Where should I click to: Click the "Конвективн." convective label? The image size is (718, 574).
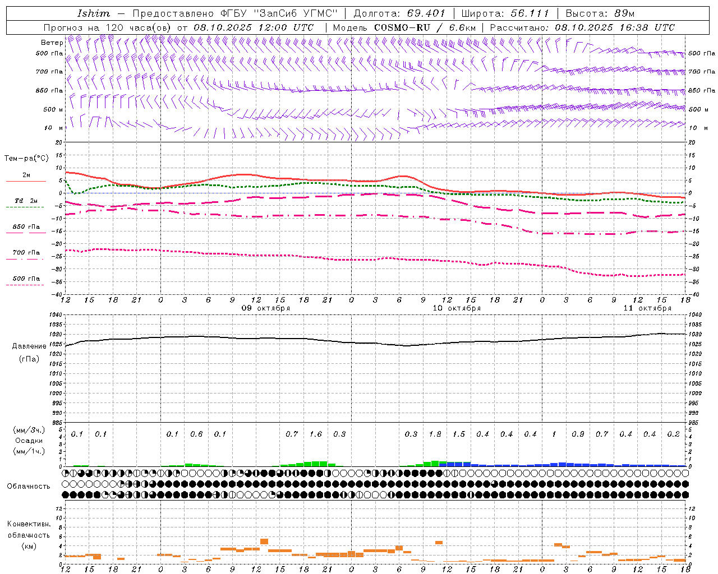click(29, 524)
